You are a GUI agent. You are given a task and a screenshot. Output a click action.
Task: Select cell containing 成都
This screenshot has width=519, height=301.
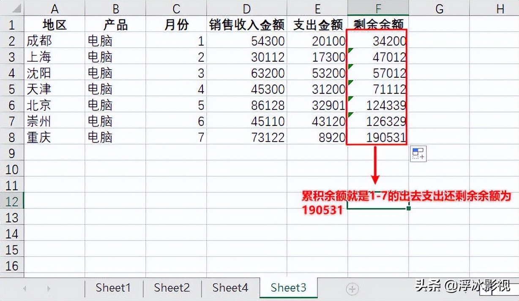pyautogui.click(x=55, y=41)
